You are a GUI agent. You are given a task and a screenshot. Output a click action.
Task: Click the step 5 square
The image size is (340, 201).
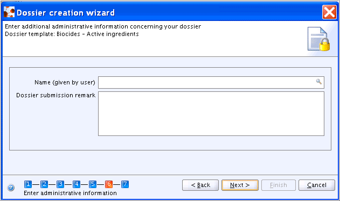click(93, 184)
